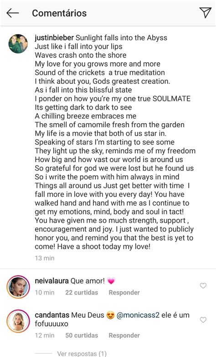This screenshot has width=216, height=357.
Task: Reply to candantas's comment via Responder
Action: 124,335
